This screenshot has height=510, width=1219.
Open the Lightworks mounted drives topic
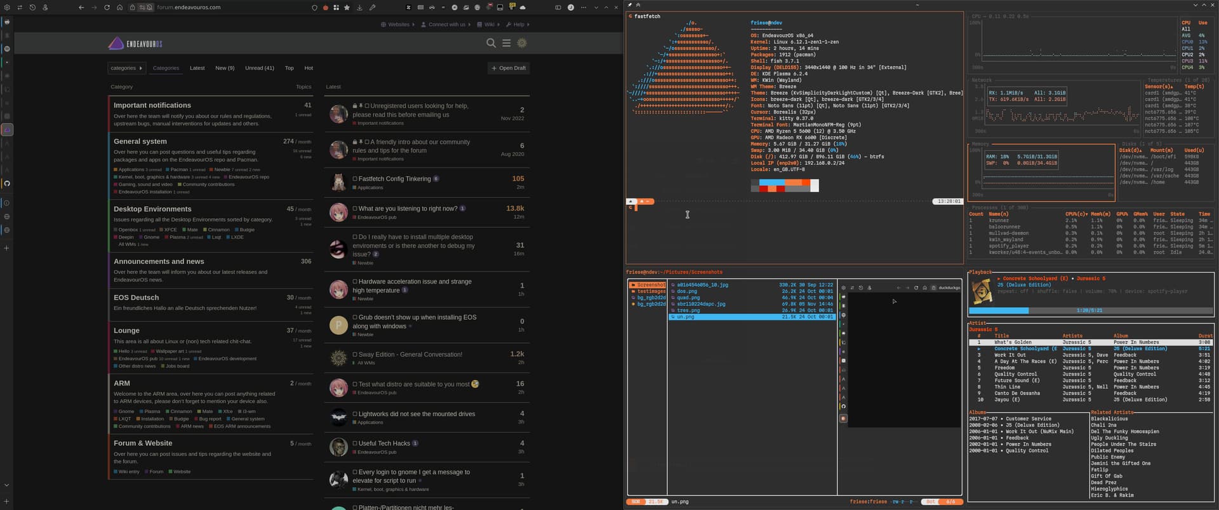coord(416,414)
